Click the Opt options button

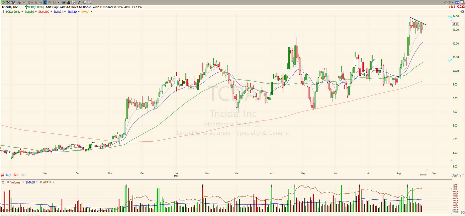coord(23,175)
